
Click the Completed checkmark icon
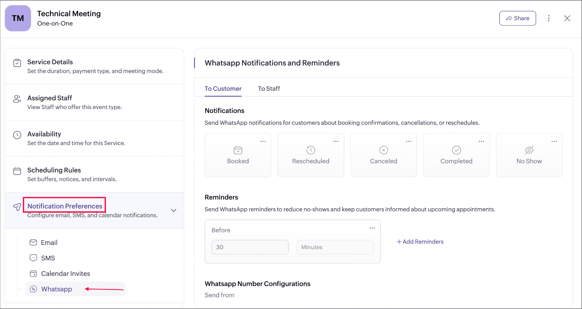456,150
